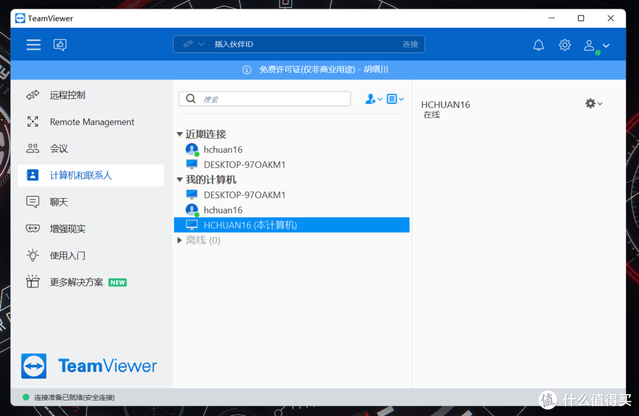Viewport: 639px width, 416px height.
Task: Open Remote Management section
Action: [x=91, y=122]
